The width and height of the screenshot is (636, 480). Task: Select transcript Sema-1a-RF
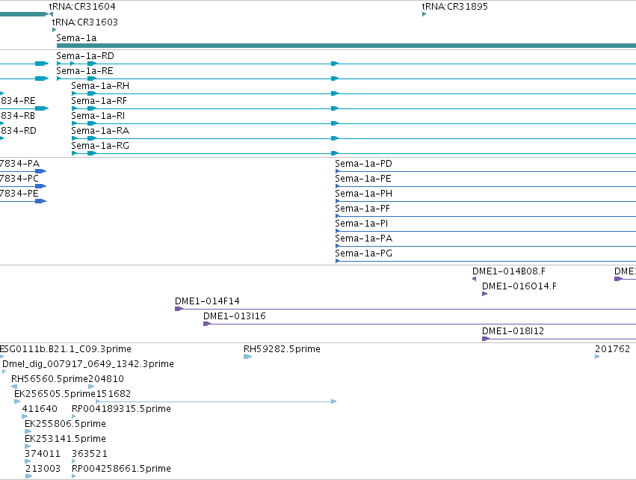(x=99, y=101)
